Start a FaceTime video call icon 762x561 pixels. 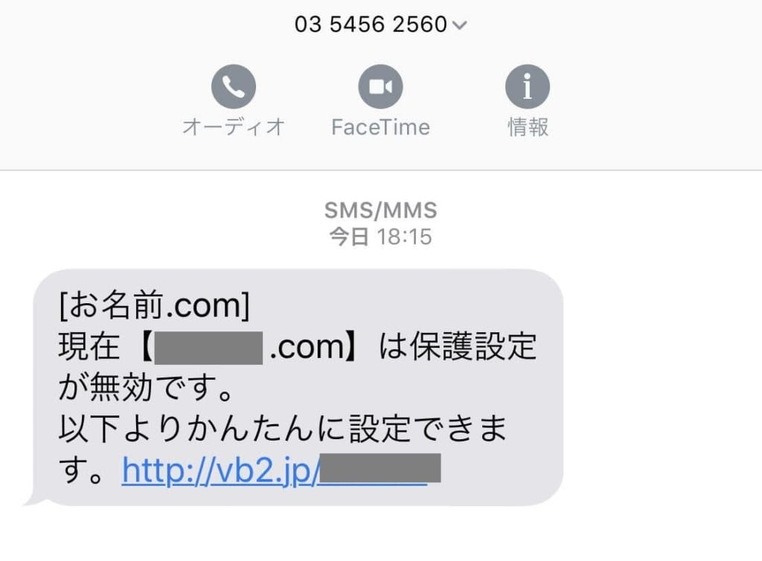(380, 86)
